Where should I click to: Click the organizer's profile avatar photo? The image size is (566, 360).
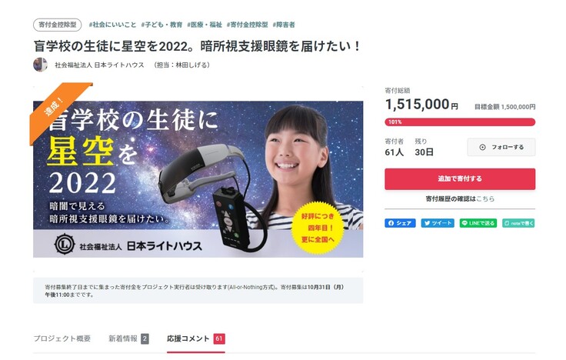click(41, 65)
